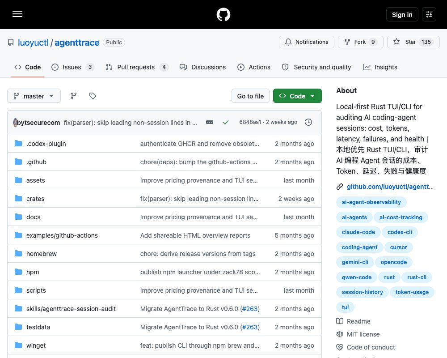Select the token-usage topic tag
The width and height of the screenshot is (447, 358).
[x=412, y=292]
